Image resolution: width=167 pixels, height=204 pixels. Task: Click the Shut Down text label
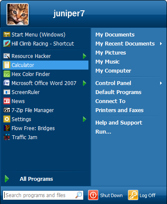click(111, 195)
